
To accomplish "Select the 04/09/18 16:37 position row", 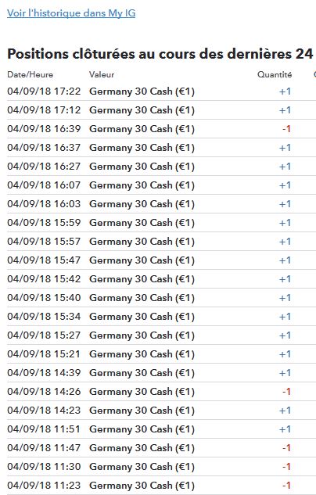I will (161, 148).
